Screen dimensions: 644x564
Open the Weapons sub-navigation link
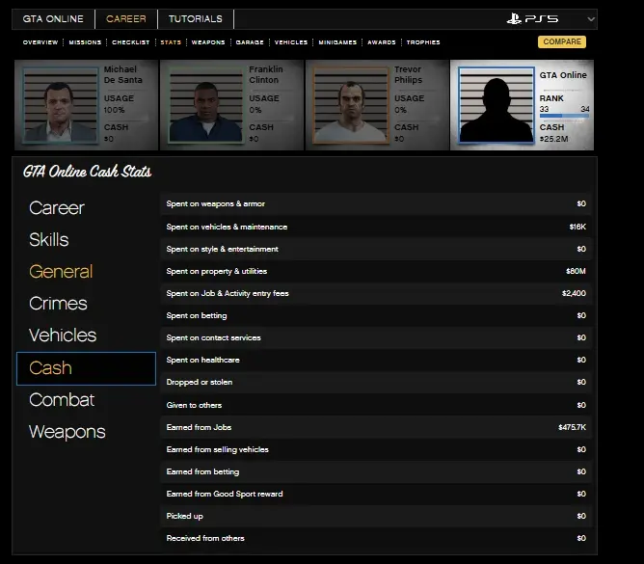click(208, 42)
